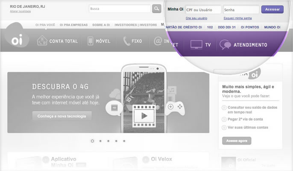Open the Fixo handset icon
Image resolution: width=293 pixels, height=171 pixels.
point(126,41)
